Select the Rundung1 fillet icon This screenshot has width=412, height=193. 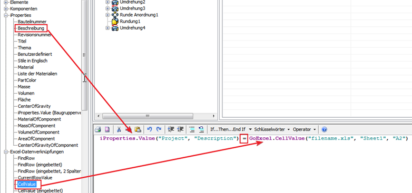(115, 21)
